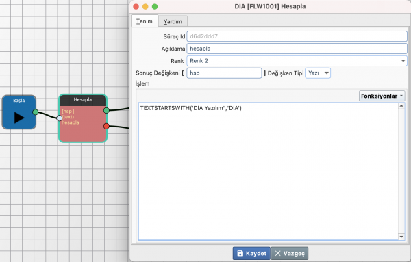
Task: Open the Değişken Tipi dropdown Yazı
Action: coord(318,73)
